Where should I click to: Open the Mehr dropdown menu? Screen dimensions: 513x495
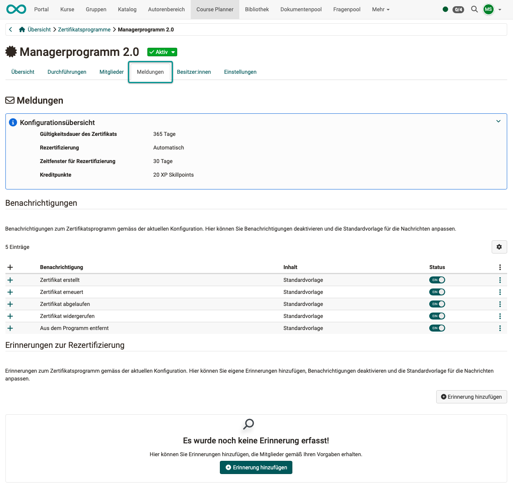point(380,9)
